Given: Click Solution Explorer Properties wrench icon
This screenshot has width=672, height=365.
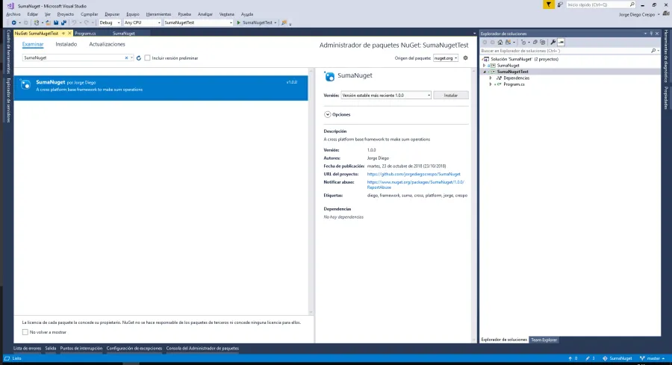Looking at the screenshot, I should 553,43.
